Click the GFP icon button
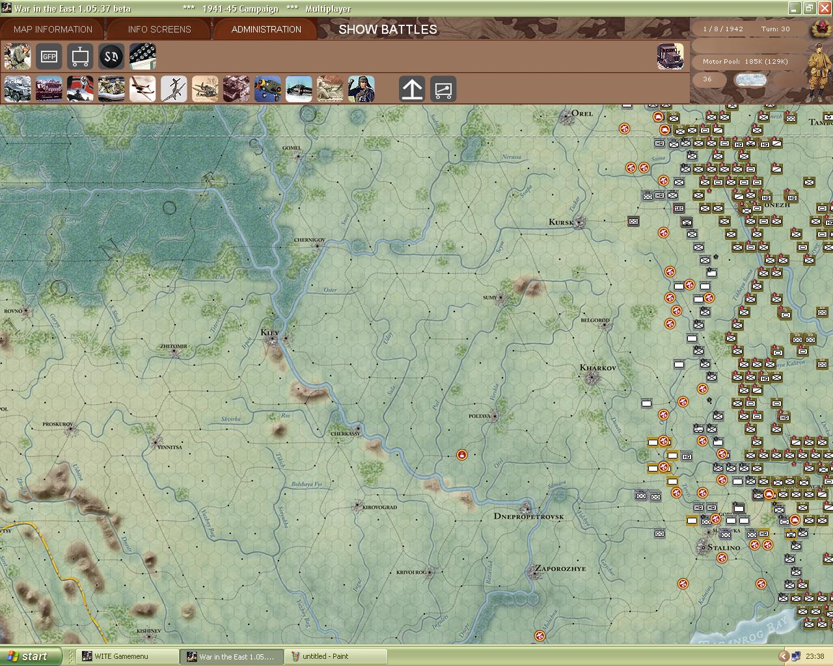This screenshot has height=666, width=833. (x=49, y=57)
